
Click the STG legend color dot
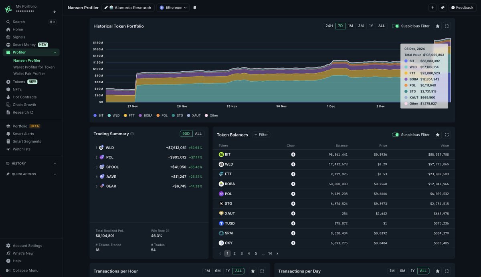173,116
